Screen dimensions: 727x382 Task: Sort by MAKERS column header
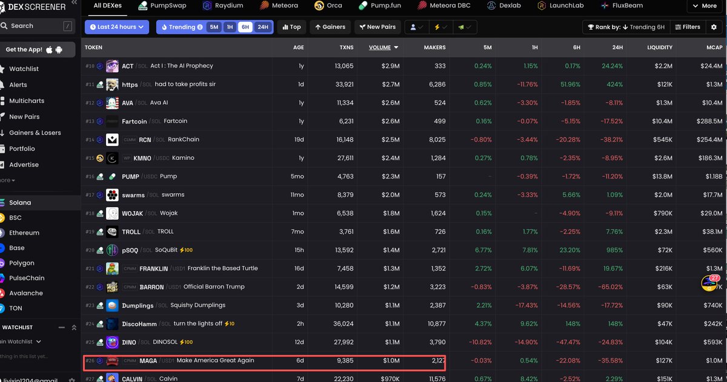pos(434,47)
